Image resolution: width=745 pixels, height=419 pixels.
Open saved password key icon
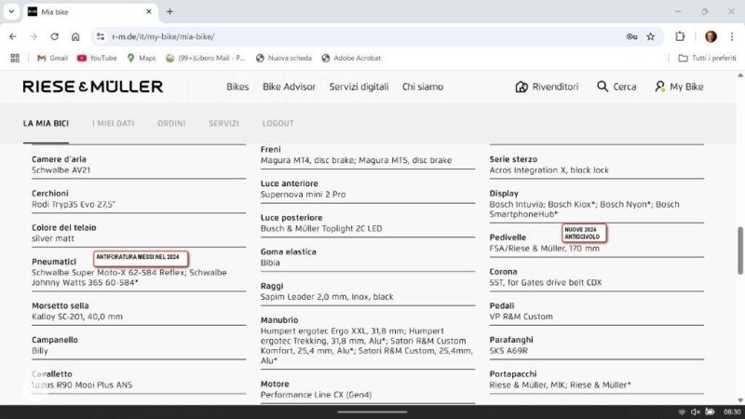(x=631, y=36)
